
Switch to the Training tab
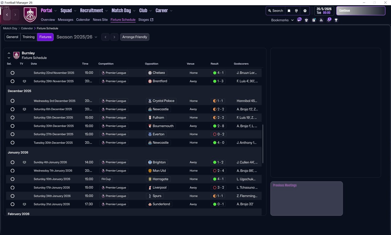(28, 37)
